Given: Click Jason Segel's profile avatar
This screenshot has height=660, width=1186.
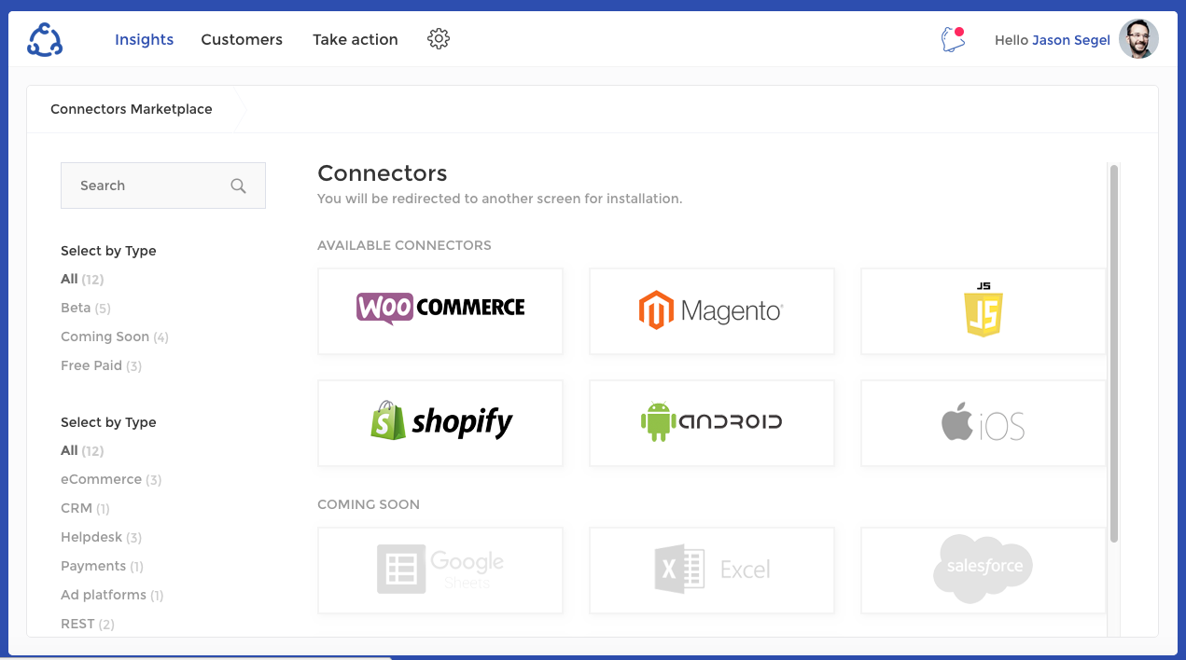Looking at the screenshot, I should pyautogui.click(x=1138, y=39).
